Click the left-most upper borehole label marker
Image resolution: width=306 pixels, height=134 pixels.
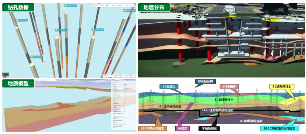click(22, 20)
